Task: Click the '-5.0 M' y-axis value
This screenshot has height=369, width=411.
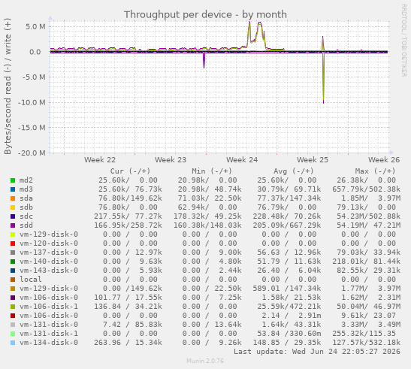Action: [x=34, y=77]
